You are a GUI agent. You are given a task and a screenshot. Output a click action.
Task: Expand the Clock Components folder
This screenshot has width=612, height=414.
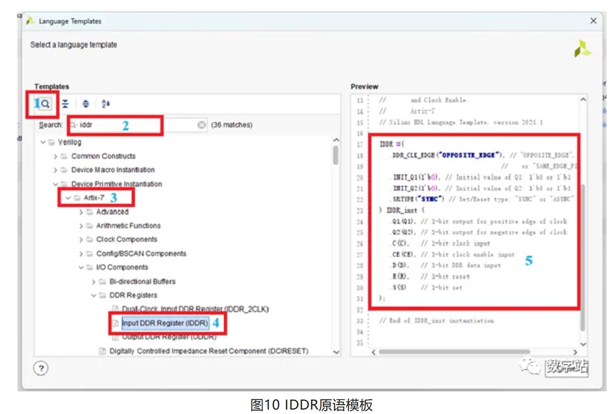tap(81, 239)
